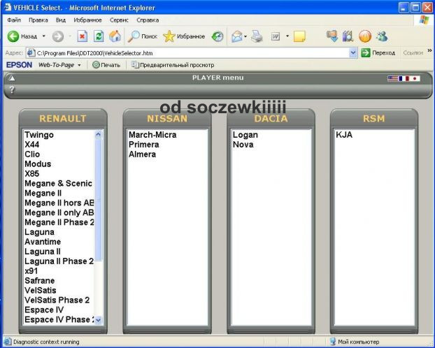
Task: Click the Renault list scroll down arrow
Action: 98,319
